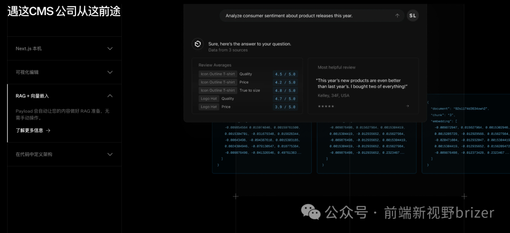Click the arrow in Most helpful review card
Viewport: 510px width, 233px height.
click(407, 106)
